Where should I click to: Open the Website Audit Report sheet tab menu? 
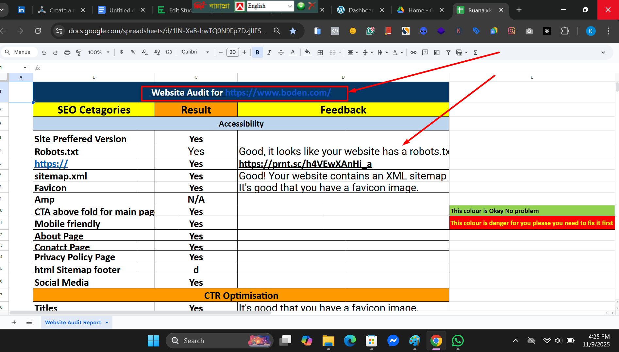coord(106,322)
